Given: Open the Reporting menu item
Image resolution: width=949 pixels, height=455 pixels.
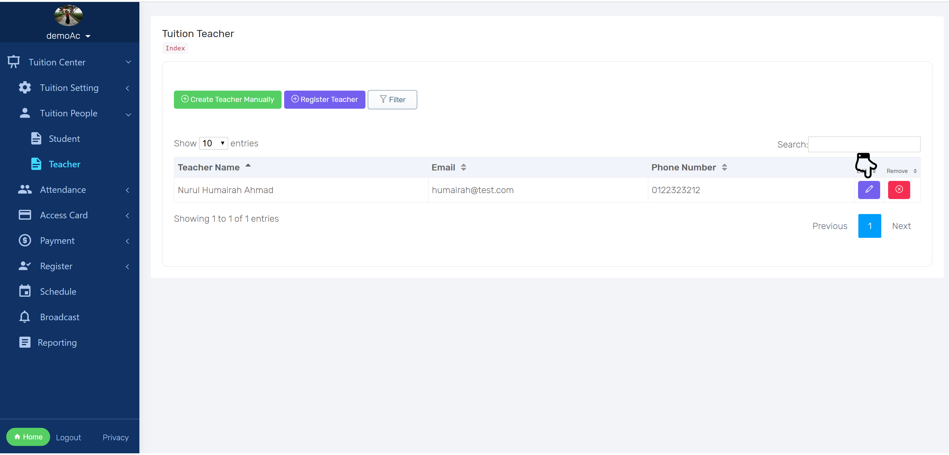Looking at the screenshot, I should pyautogui.click(x=57, y=343).
